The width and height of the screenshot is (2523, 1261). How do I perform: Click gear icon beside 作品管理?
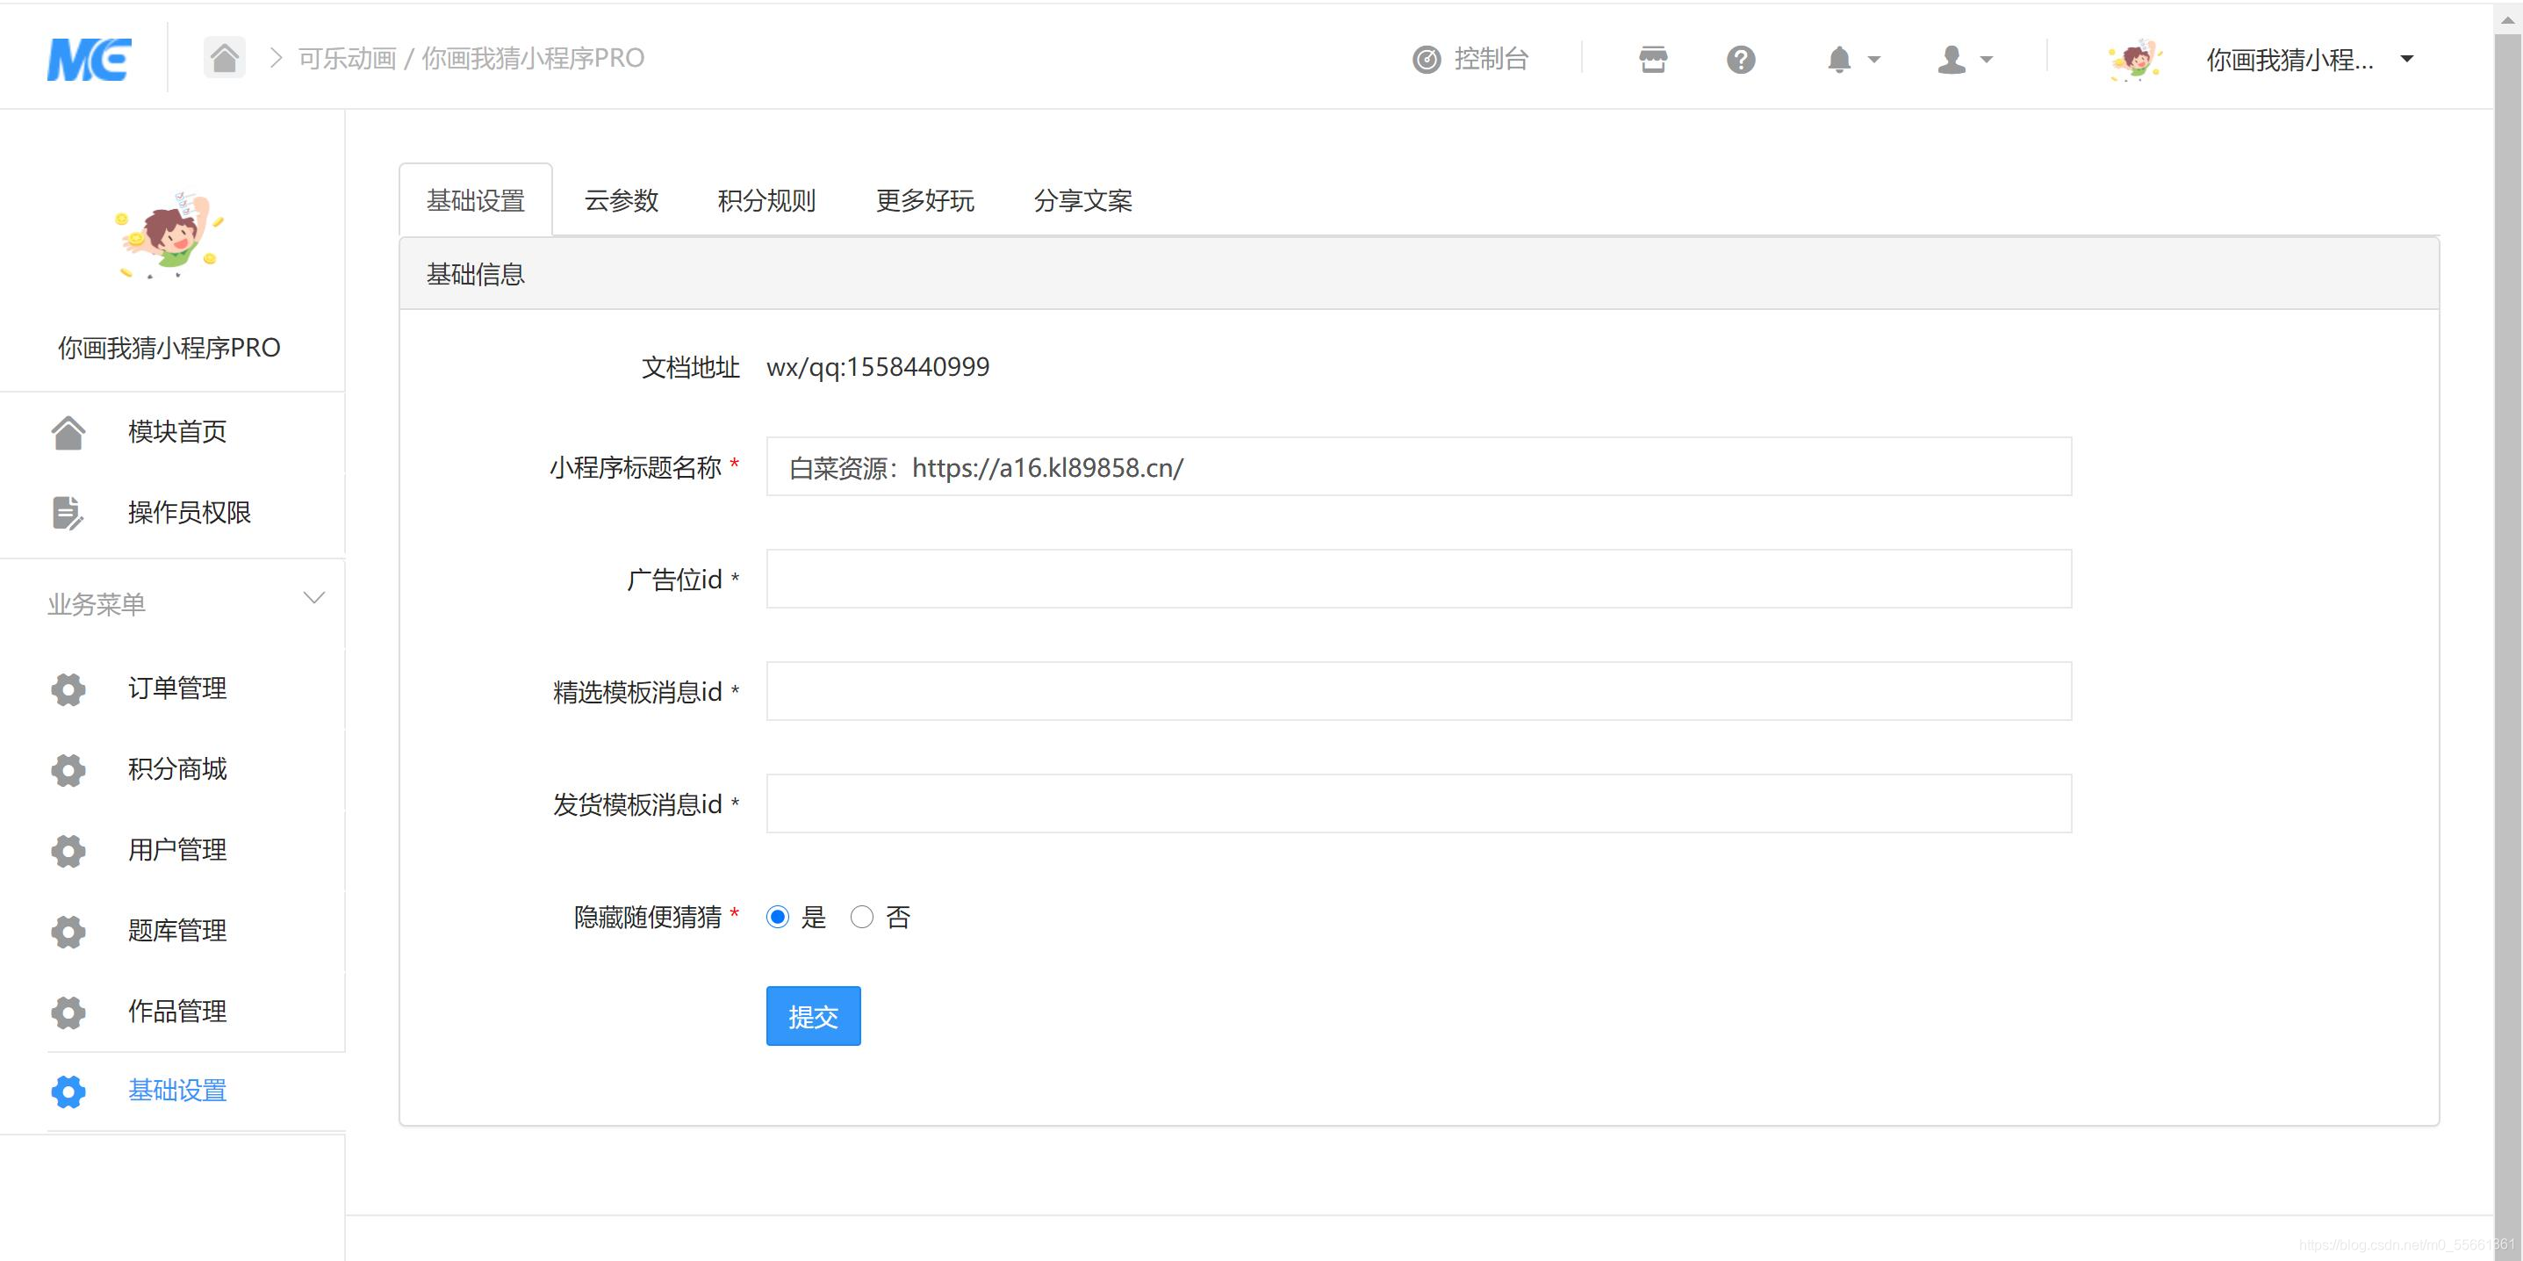pos(68,1012)
